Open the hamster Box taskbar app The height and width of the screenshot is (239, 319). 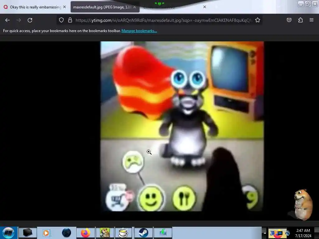pos(105,233)
